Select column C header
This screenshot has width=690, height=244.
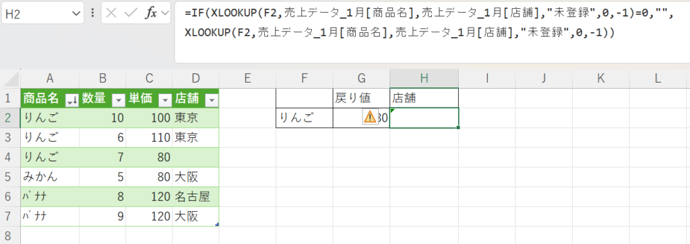click(149, 78)
